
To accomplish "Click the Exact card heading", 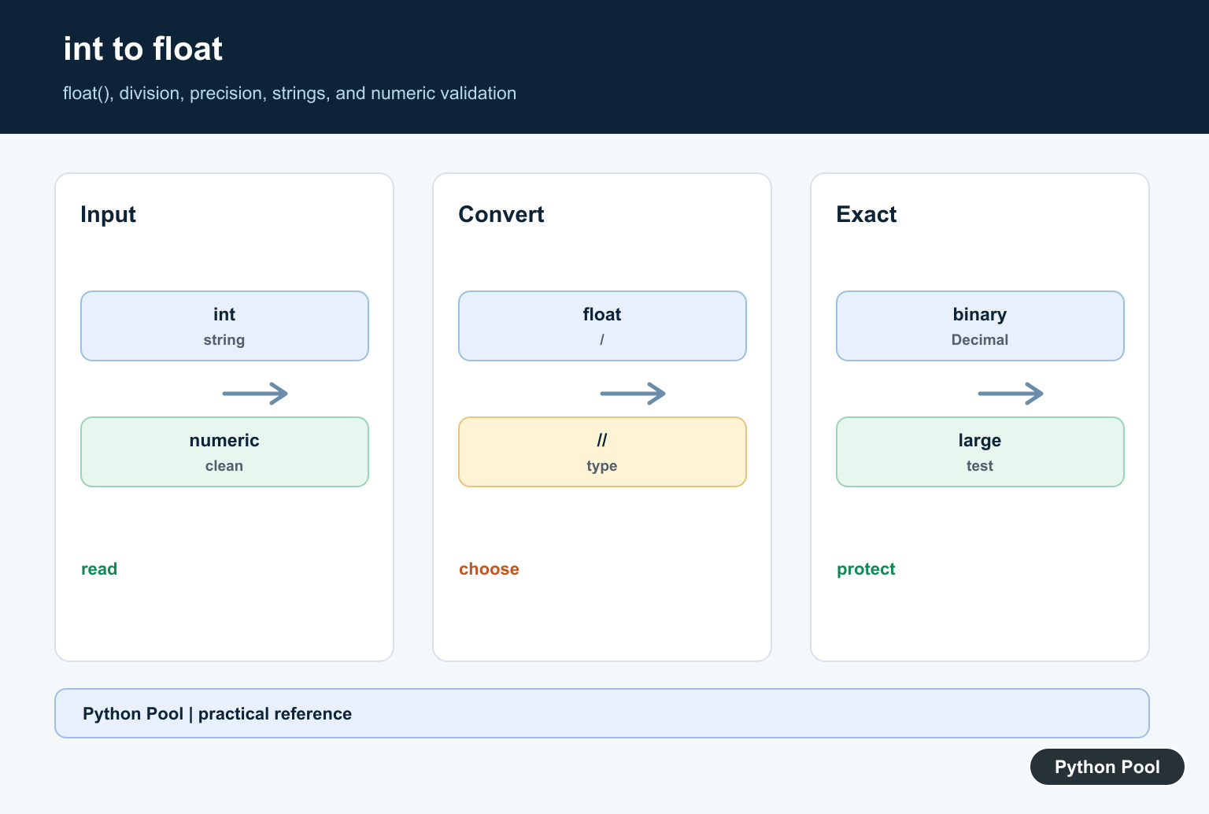I will point(866,214).
